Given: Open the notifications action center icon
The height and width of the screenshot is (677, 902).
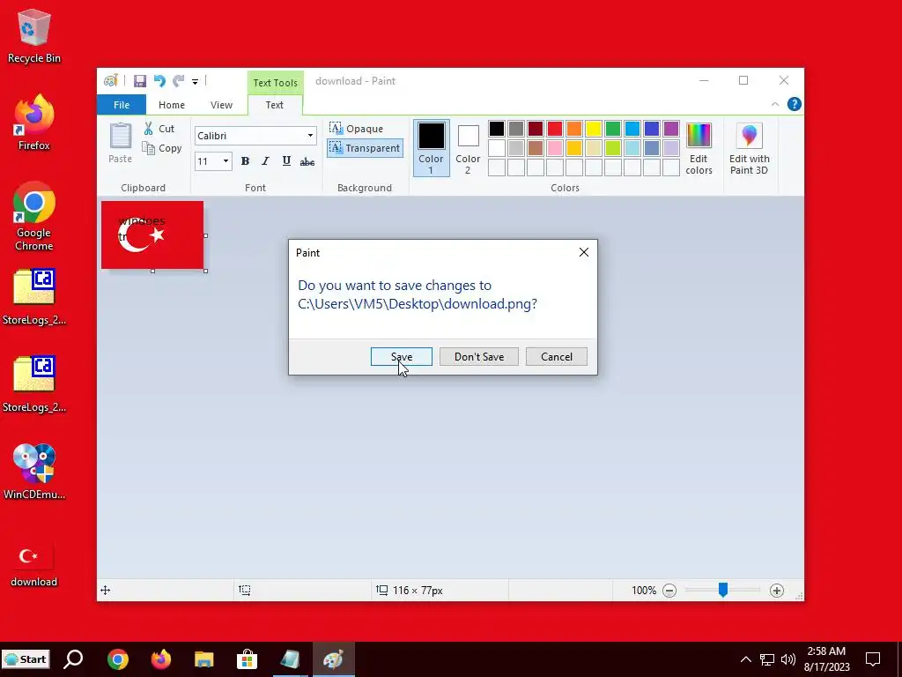Looking at the screenshot, I should 873,659.
